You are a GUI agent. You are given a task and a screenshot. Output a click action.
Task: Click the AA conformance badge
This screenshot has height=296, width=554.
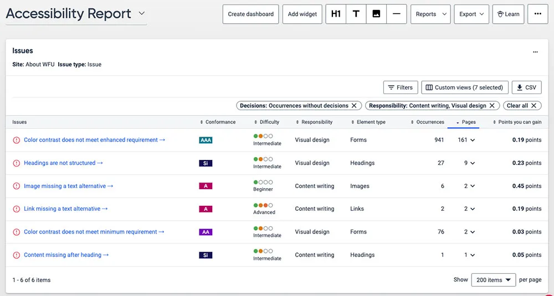(206, 232)
